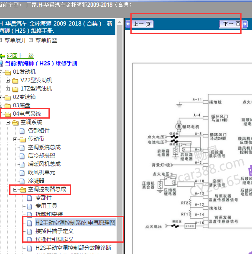The width and height of the screenshot is (252, 254).
Task: Click the 04电气系统 folder icon
Action: (8, 114)
